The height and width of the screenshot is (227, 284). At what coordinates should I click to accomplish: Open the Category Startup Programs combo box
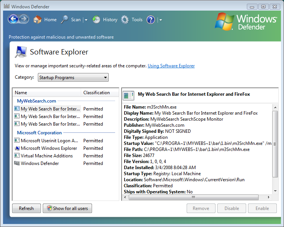click(73, 78)
